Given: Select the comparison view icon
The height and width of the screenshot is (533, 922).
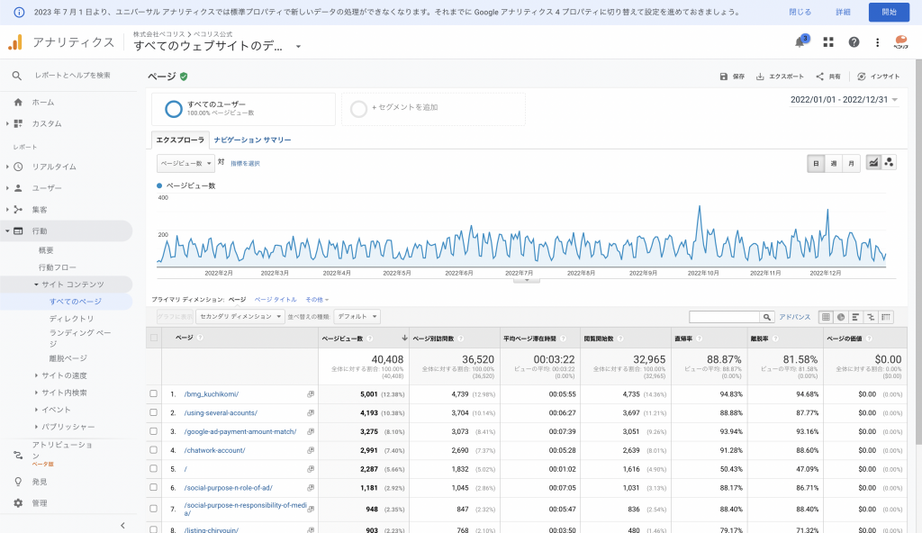Looking at the screenshot, I should [871, 317].
